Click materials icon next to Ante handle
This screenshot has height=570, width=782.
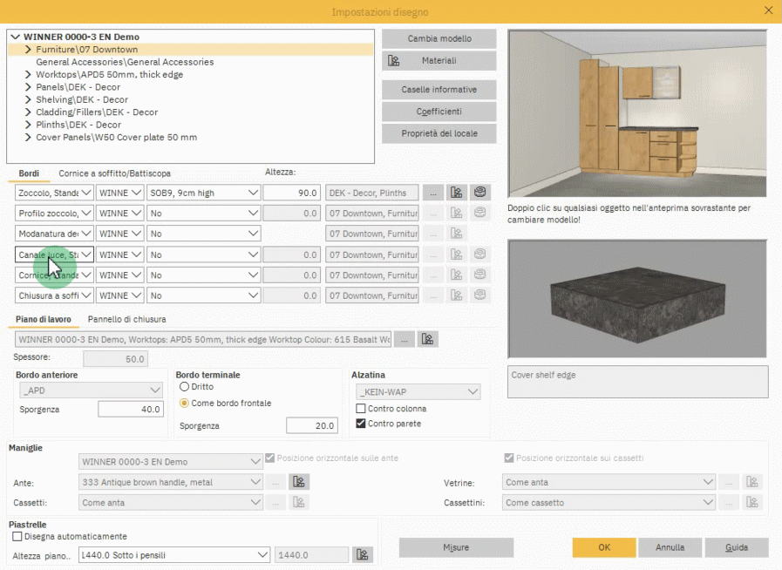point(299,482)
